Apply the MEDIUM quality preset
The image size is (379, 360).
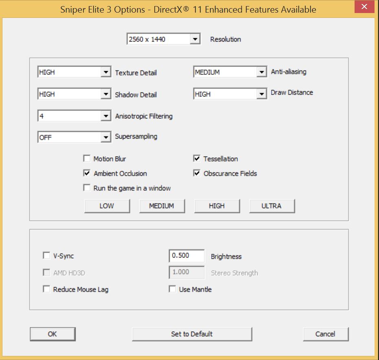pos(162,206)
